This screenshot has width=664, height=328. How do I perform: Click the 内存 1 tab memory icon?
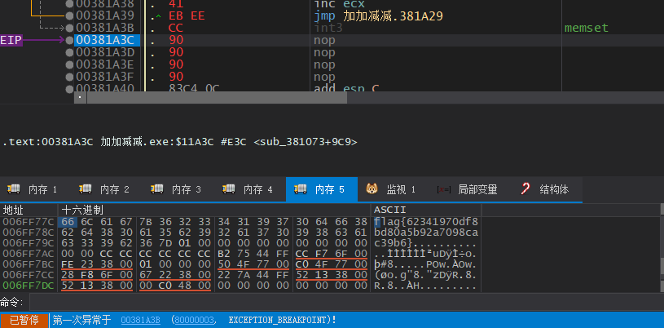pos(15,189)
